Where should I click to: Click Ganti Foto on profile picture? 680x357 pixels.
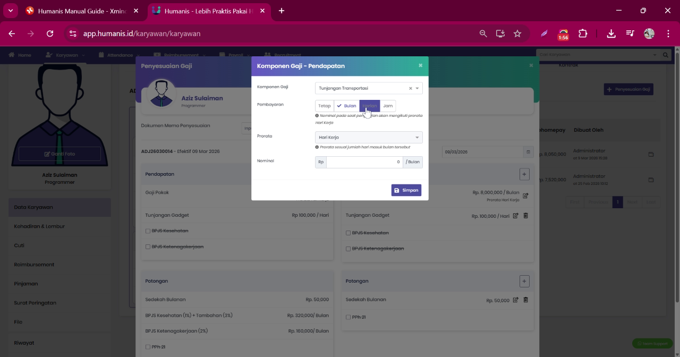[59, 154]
